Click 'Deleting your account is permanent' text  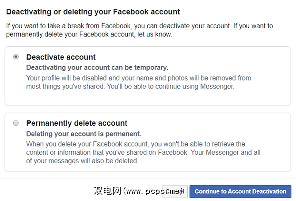coord(83,134)
